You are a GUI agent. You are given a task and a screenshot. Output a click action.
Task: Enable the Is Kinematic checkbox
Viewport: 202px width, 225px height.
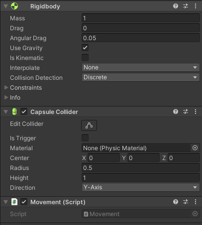[85, 57]
